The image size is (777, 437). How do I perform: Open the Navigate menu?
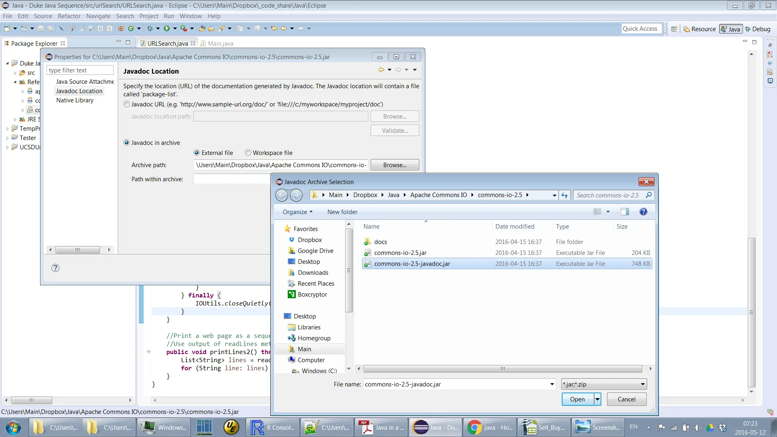[x=98, y=16]
